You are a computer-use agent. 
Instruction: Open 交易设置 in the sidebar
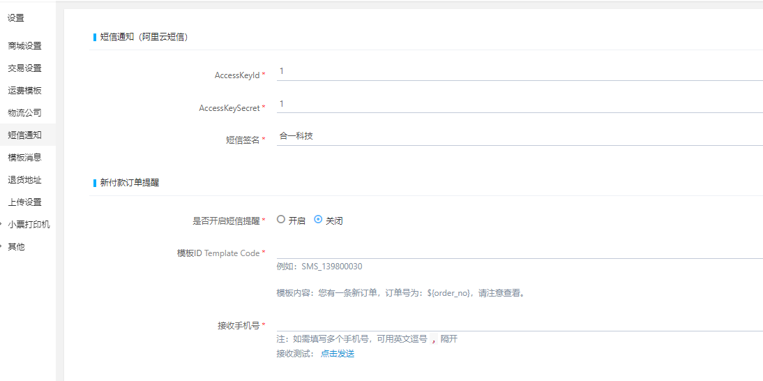pos(25,68)
